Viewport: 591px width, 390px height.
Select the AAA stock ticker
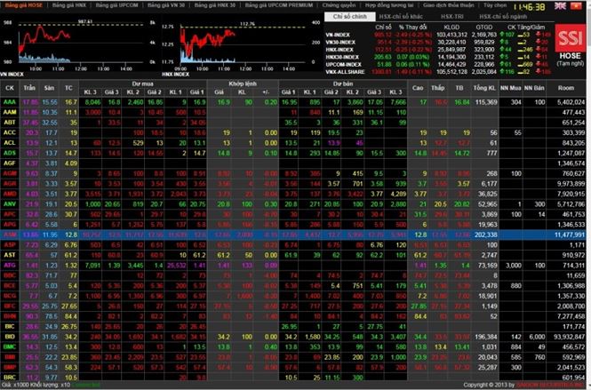[x=10, y=102]
